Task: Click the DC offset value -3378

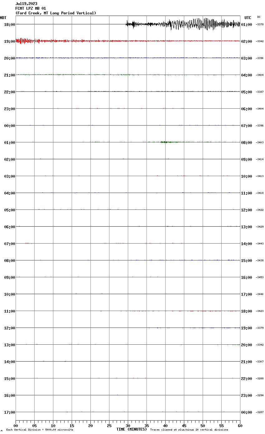Action: 260,24
